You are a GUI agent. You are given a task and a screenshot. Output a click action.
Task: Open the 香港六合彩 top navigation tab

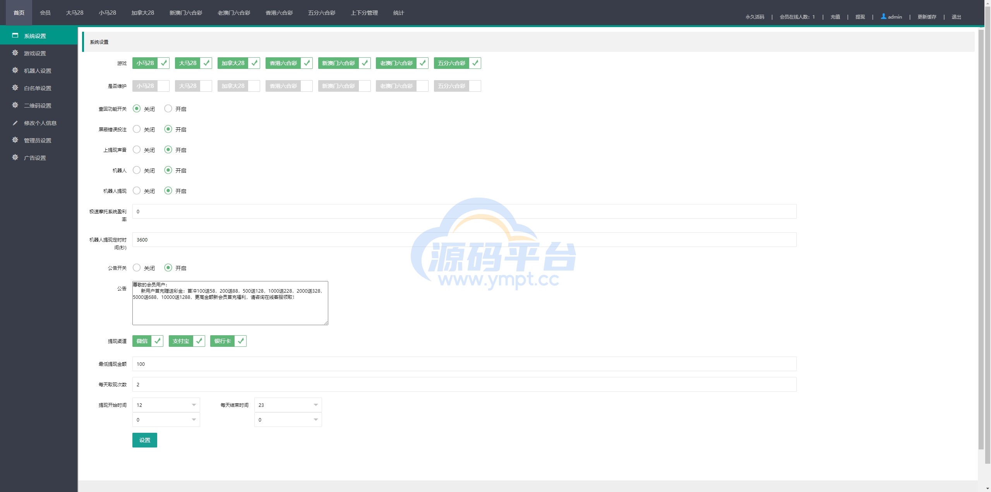click(279, 13)
